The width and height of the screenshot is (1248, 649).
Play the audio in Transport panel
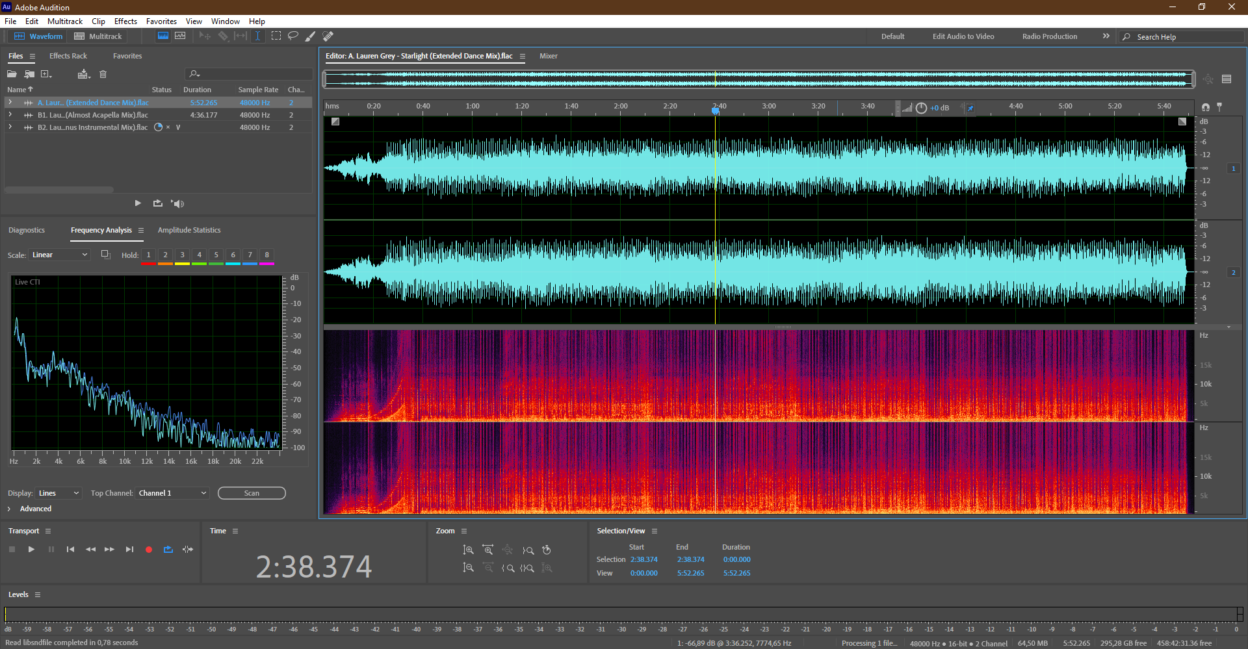tap(31, 550)
